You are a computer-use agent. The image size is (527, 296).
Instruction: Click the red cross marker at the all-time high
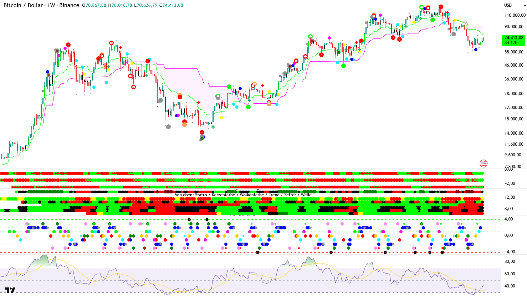pyautogui.click(x=447, y=13)
